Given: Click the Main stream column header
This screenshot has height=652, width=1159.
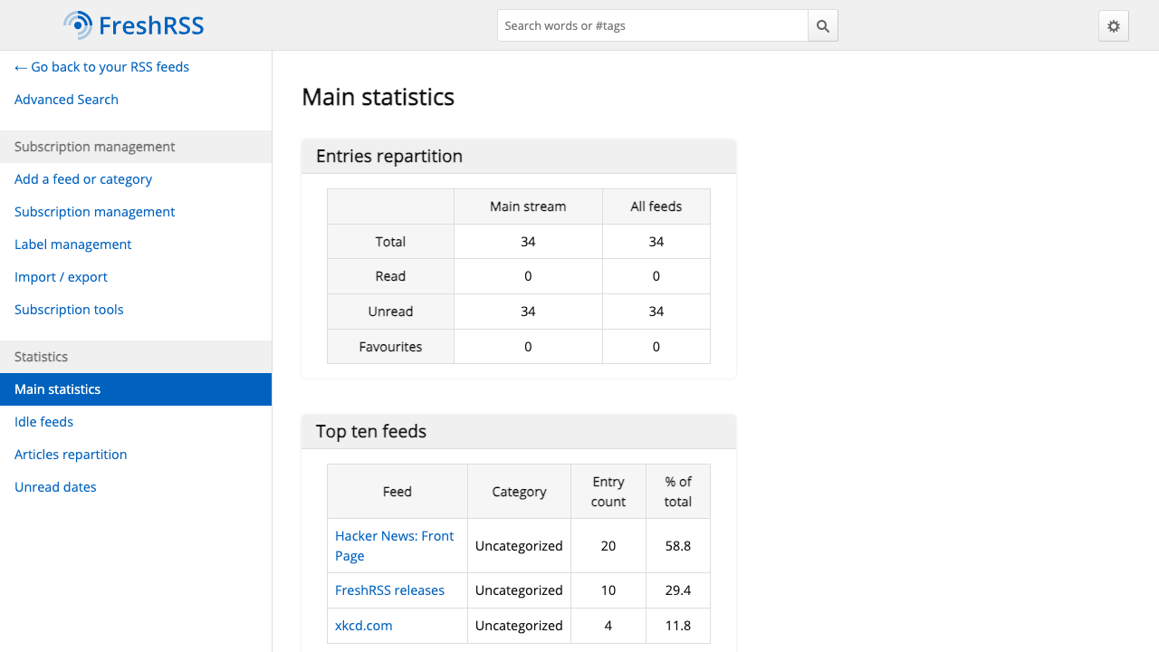Looking at the screenshot, I should pyautogui.click(x=528, y=206).
